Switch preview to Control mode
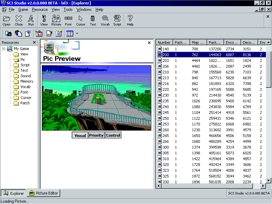 coord(113,135)
